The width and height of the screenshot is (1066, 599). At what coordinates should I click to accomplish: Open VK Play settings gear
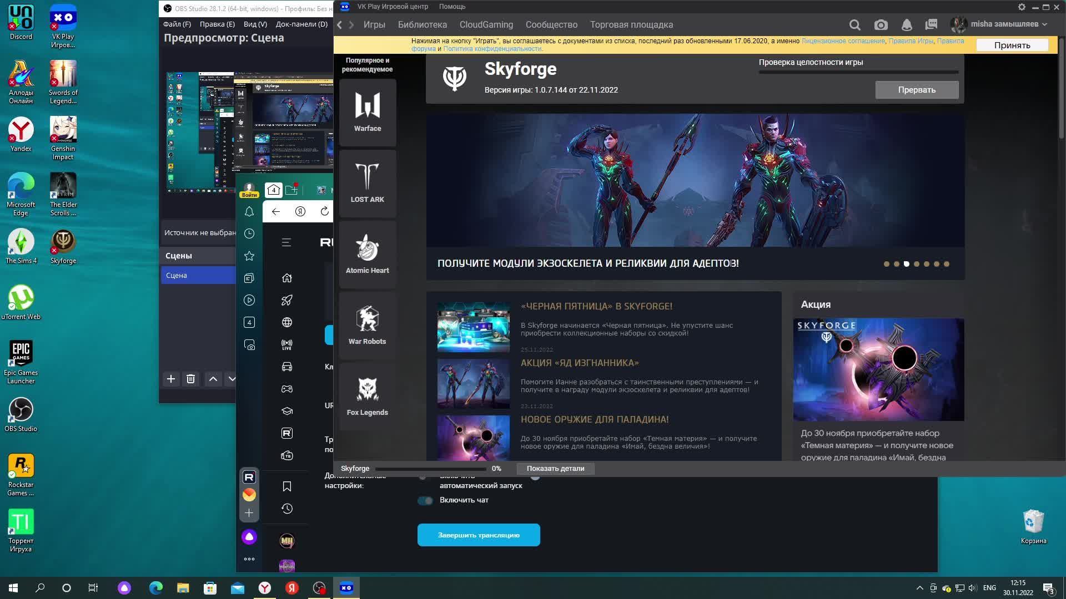tap(1022, 7)
